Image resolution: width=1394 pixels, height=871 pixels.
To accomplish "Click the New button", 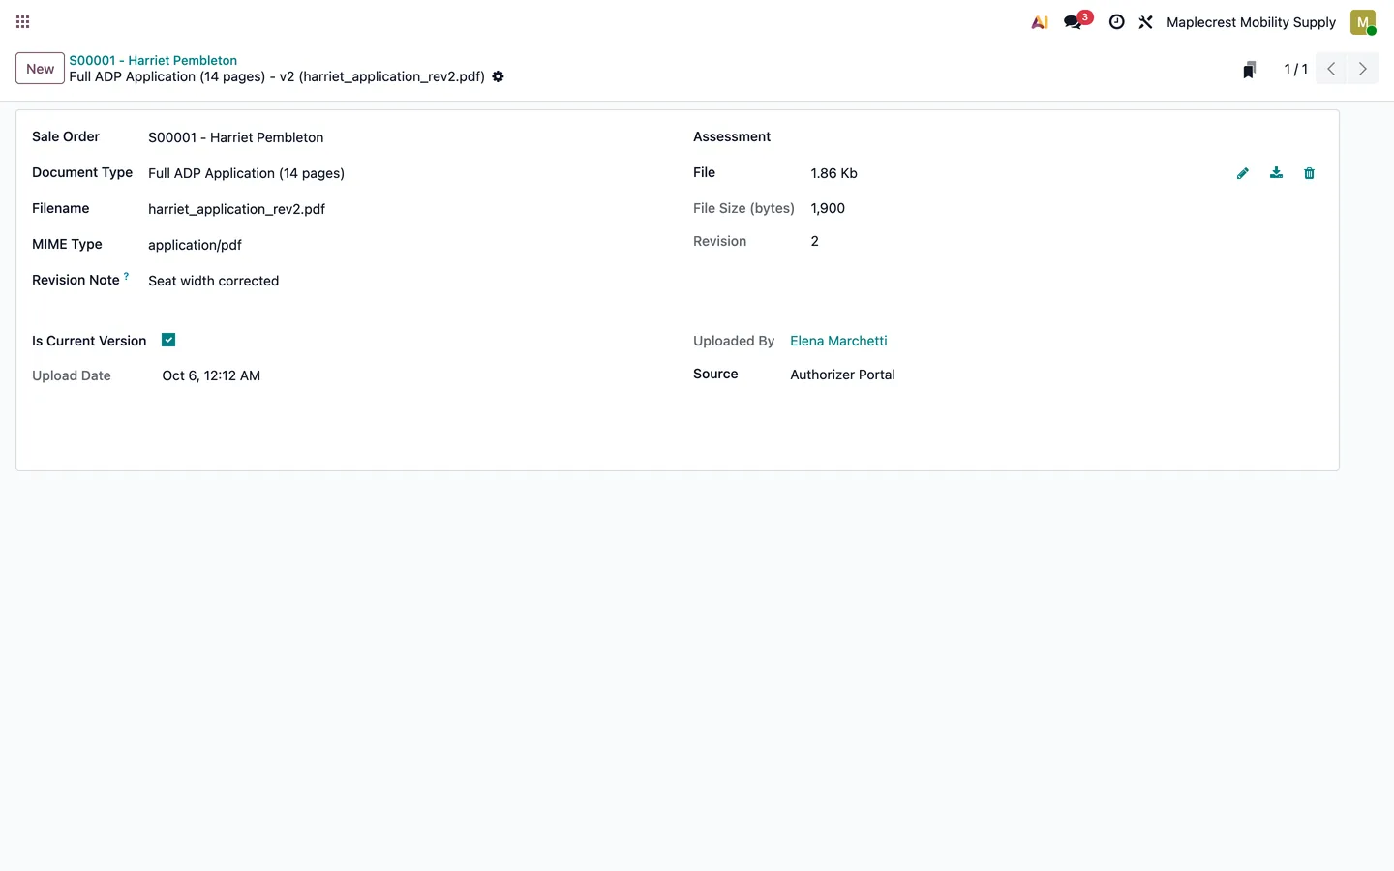I will click(41, 69).
